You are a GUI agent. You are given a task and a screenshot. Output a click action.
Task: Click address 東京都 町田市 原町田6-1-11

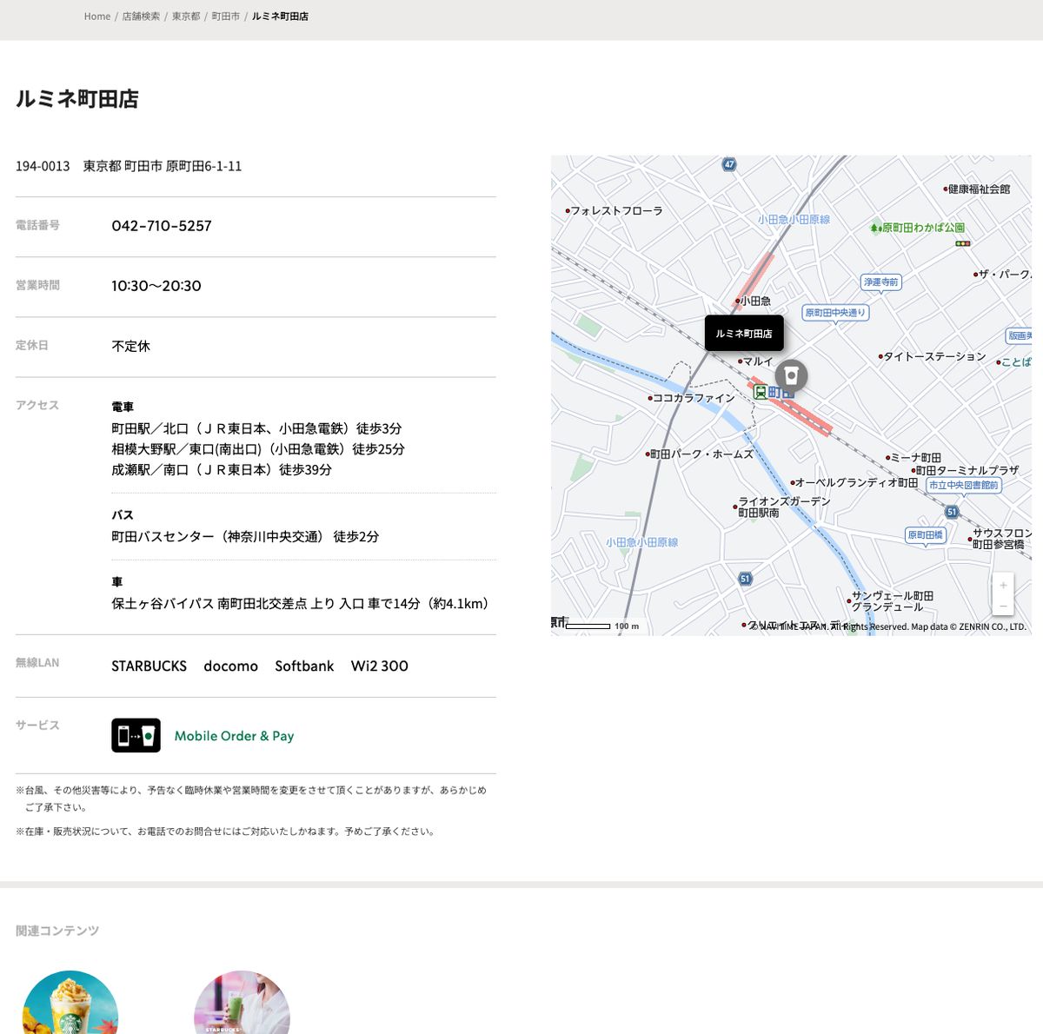point(163,166)
